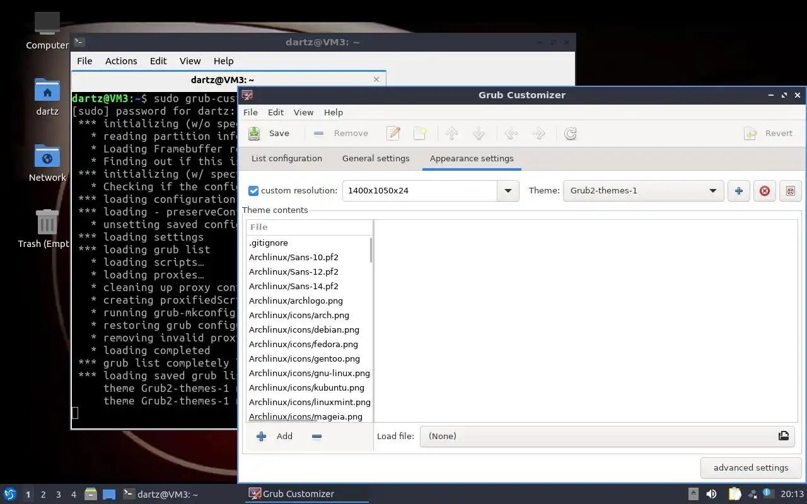Select Archlinux/Sans-10.pf2 file

click(308, 257)
